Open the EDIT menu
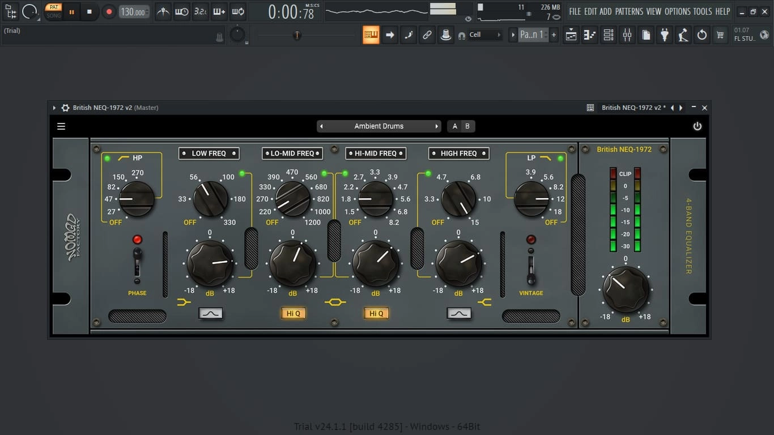 [590, 11]
